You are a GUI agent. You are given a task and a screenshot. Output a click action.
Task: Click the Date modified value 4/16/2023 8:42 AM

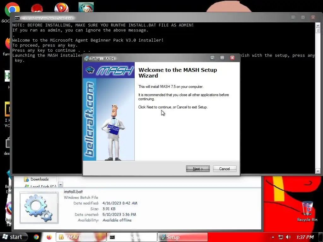[120, 203]
